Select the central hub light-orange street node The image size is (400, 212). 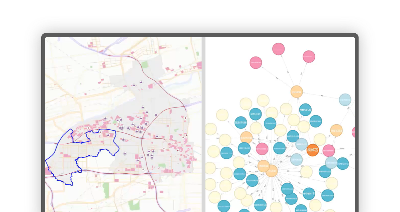click(272, 171)
